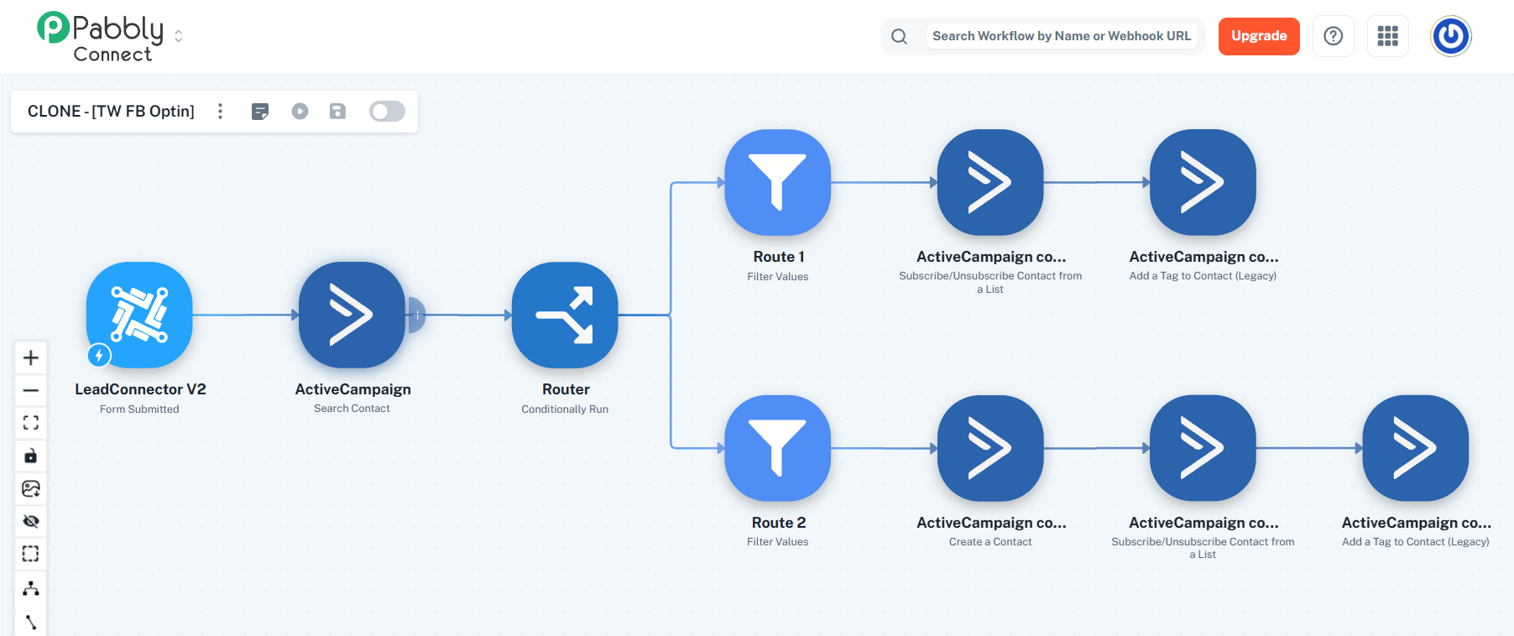This screenshot has width=1514, height=636.
Task: Save the workflow
Action: (x=337, y=112)
